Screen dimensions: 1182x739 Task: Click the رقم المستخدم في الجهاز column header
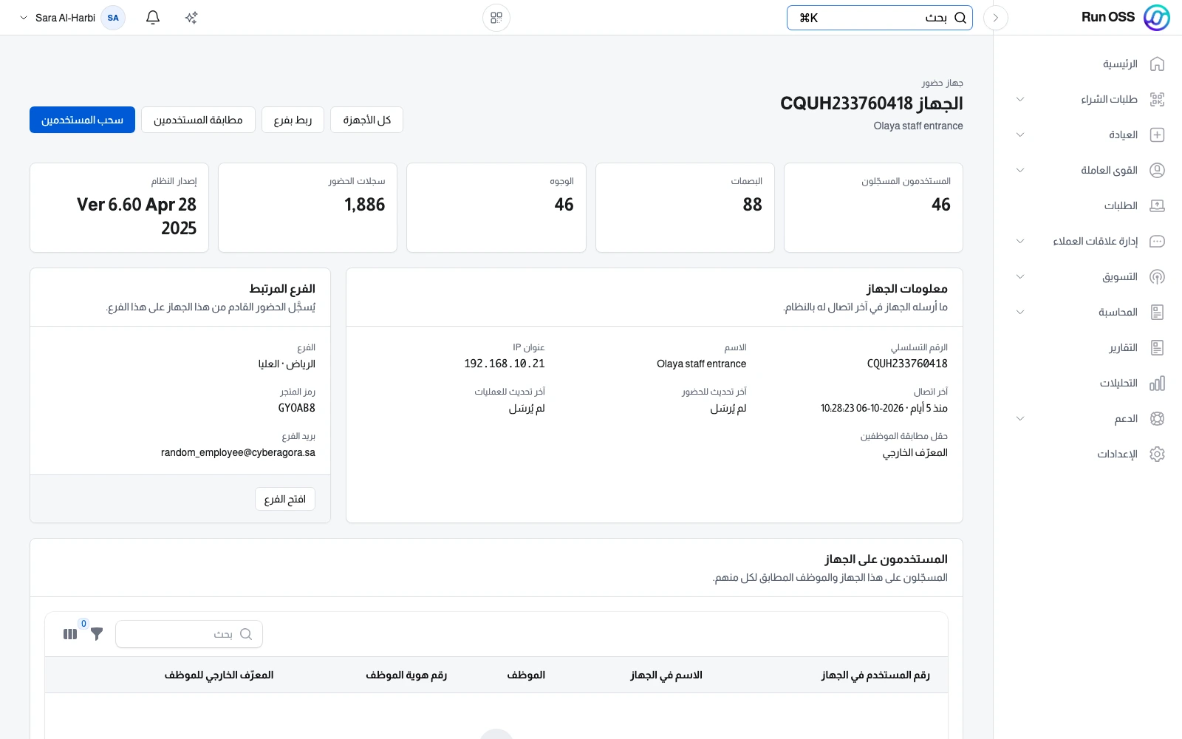875,675
